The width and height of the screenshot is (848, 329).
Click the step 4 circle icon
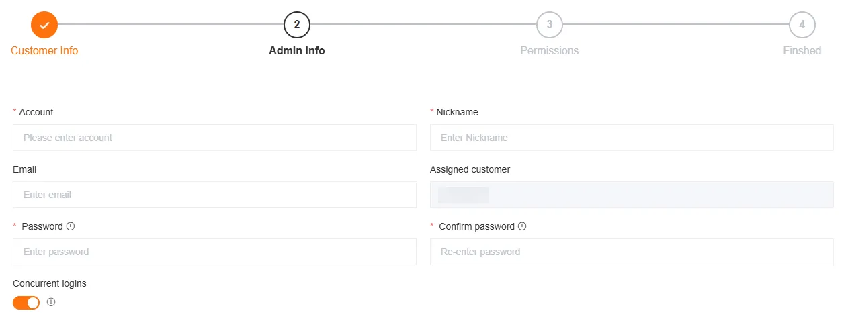(x=802, y=25)
